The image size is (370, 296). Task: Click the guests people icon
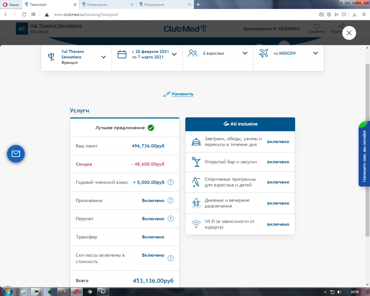click(x=193, y=53)
